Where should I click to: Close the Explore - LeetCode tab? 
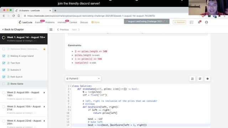[50, 11]
